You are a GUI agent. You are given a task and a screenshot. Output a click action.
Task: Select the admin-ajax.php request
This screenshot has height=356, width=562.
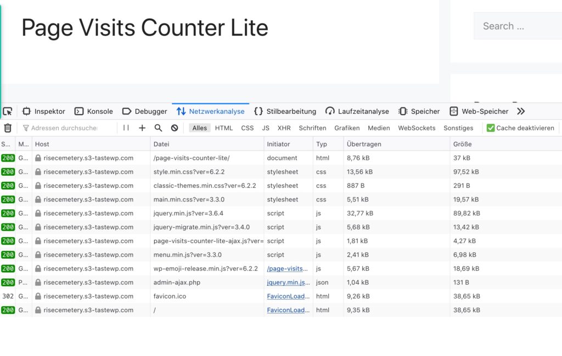click(x=281, y=282)
